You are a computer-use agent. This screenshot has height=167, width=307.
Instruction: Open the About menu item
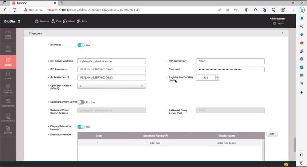point(69,21)
